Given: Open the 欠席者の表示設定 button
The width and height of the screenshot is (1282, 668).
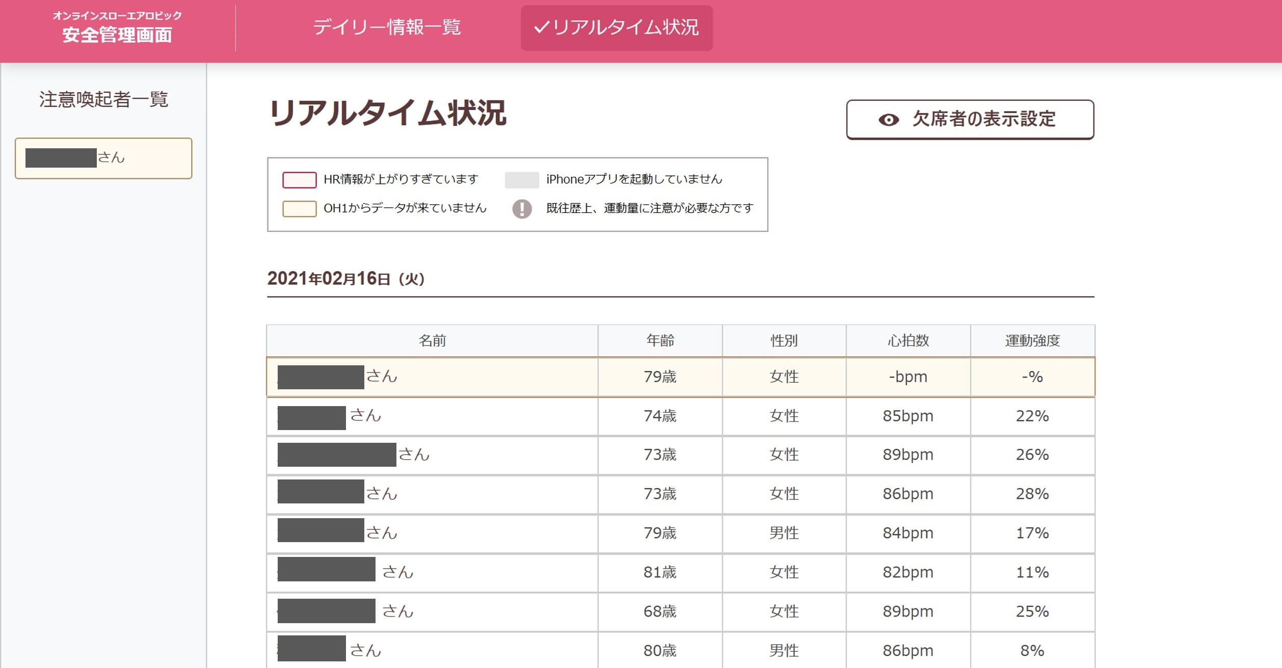Looking at the screenshot, I should coord(970,120).
